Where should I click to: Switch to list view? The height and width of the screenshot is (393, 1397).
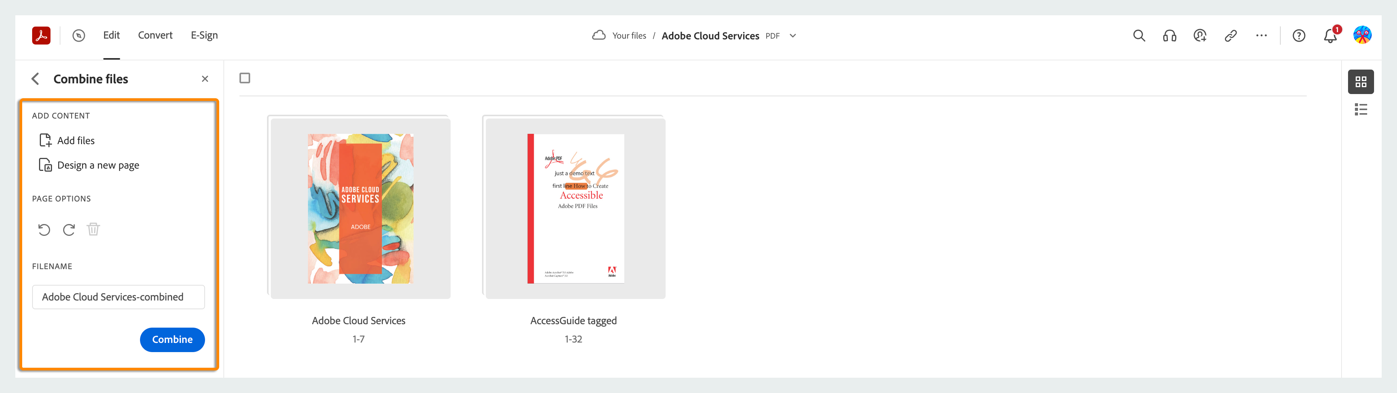point(1361,110)
